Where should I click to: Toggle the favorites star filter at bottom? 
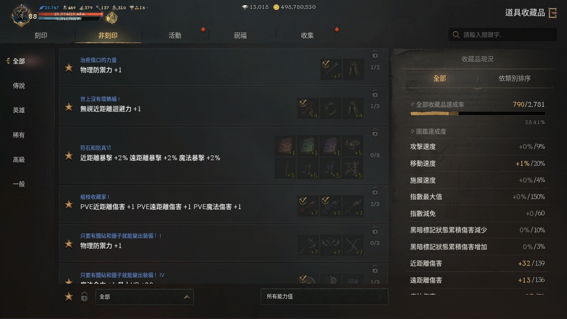(69, 297)
